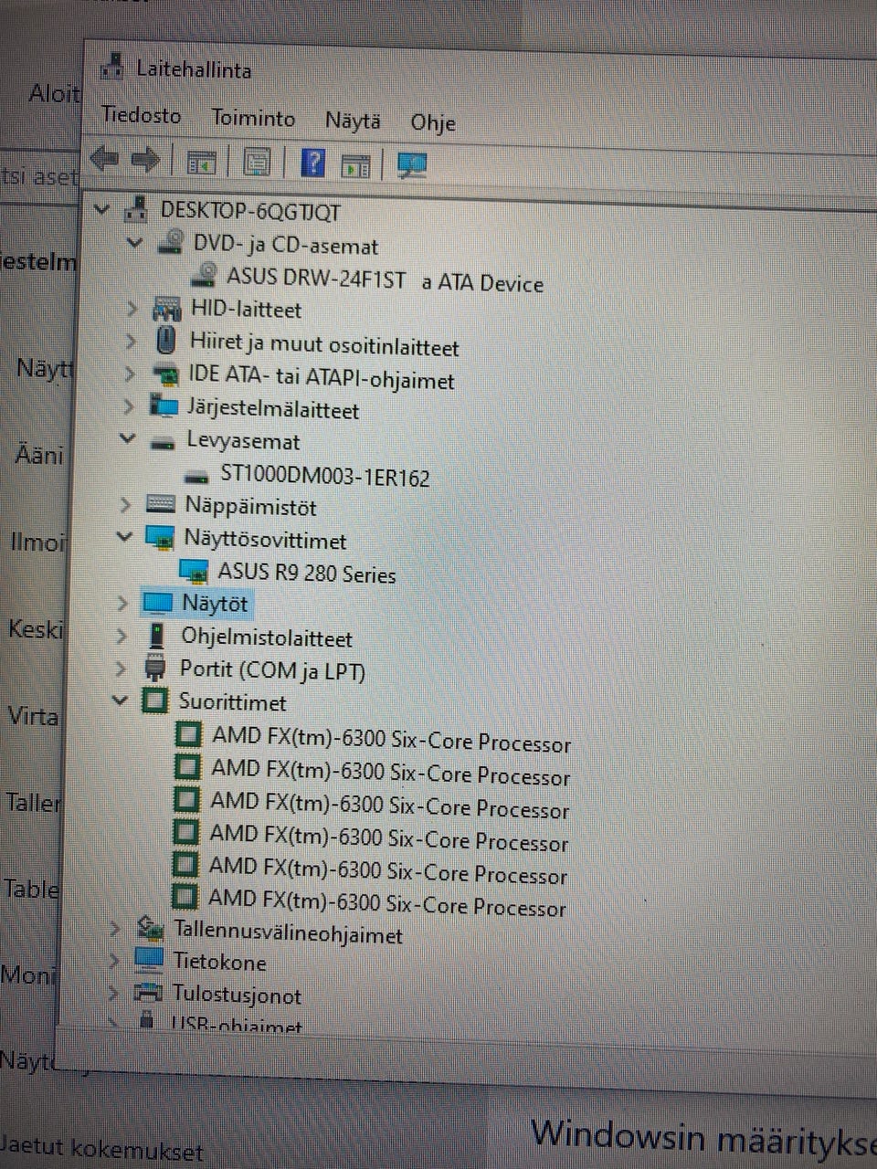Click the Ohjelmistolaitteet icon
This screenshot has width=877, height=1169.
(x=157, y=636)
